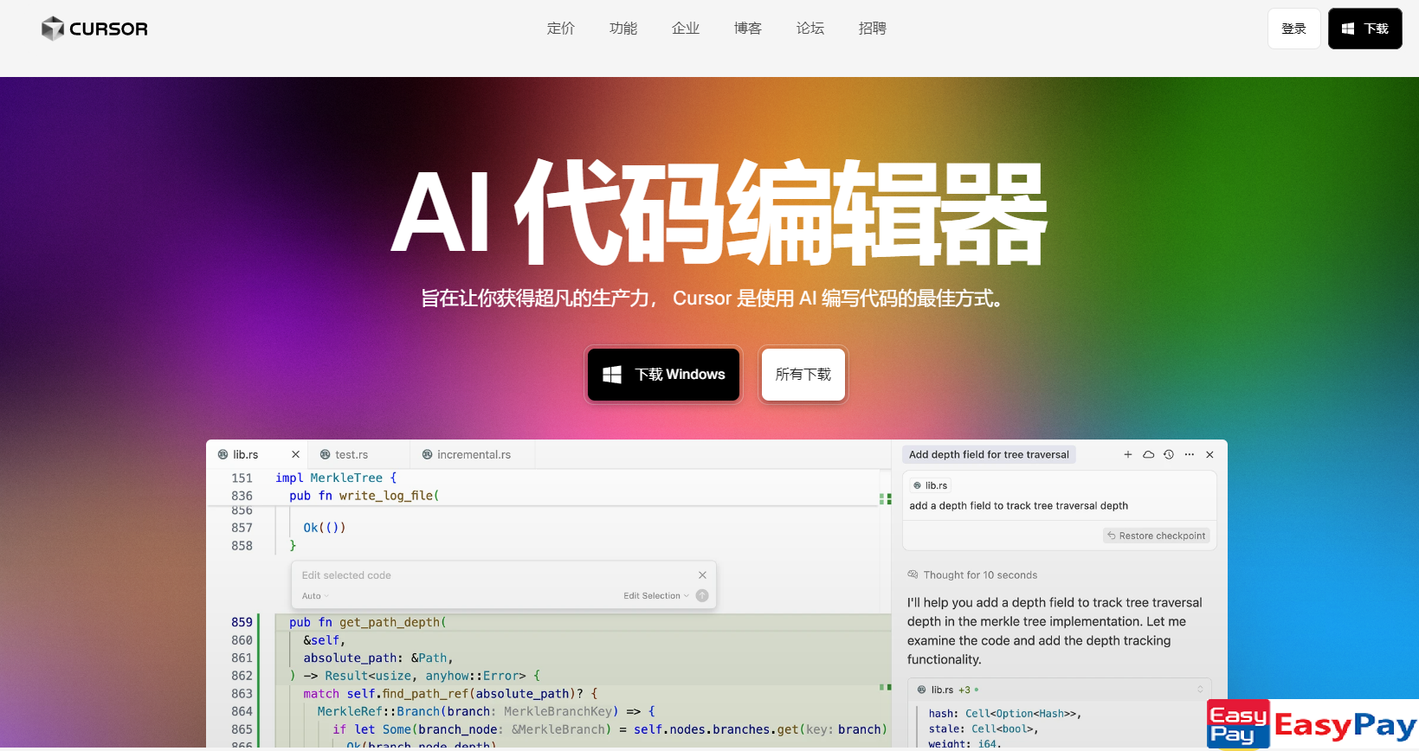Open the 定价 pricing page

point(561,29)
